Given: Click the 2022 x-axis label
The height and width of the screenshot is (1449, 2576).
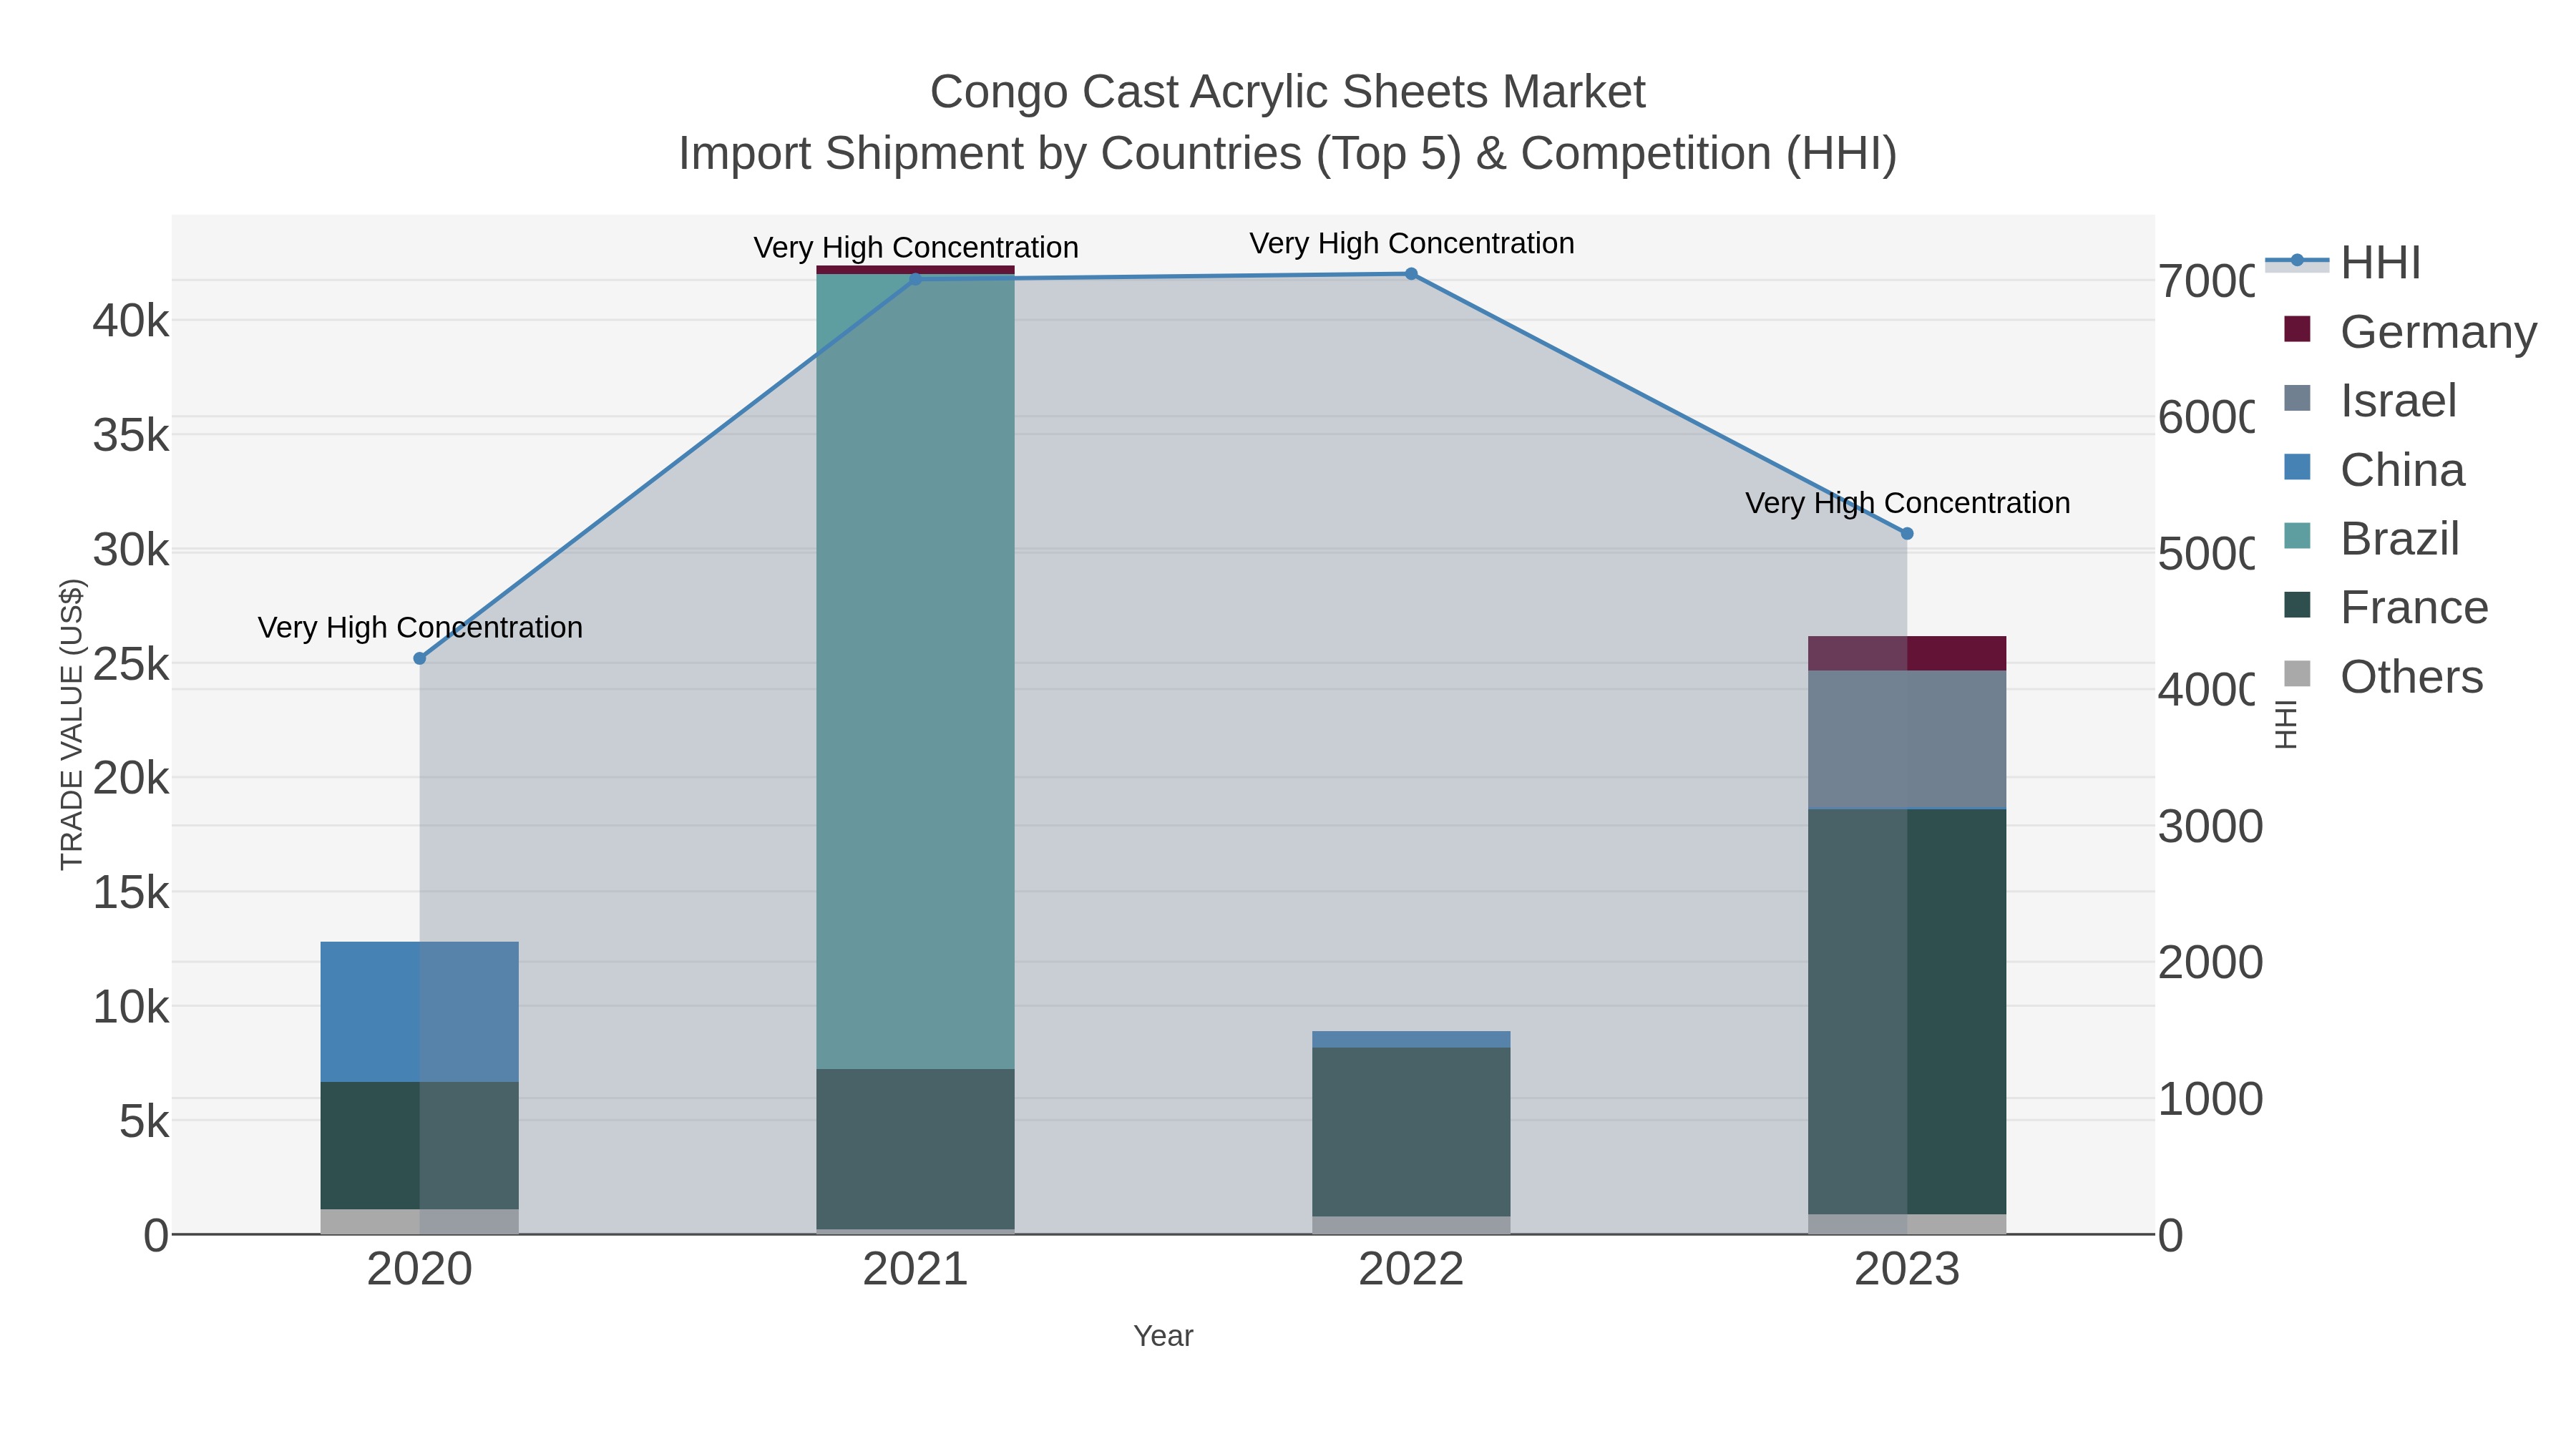Looking at the screenshot, I should pos(1411,1270).
